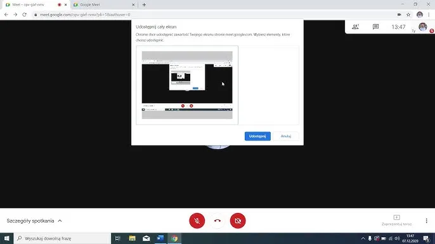Open the participants people icon

[x=355, y=27]
